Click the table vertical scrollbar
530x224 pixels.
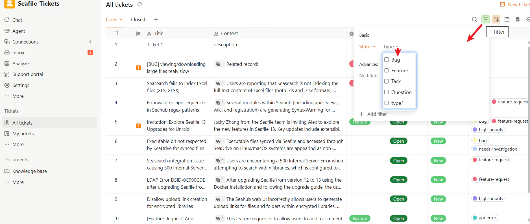(529, 120)
